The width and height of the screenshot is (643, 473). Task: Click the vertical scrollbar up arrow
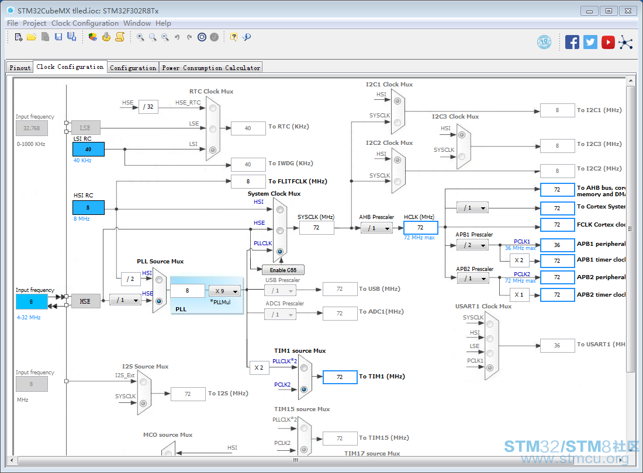click(x=631, y=81)
